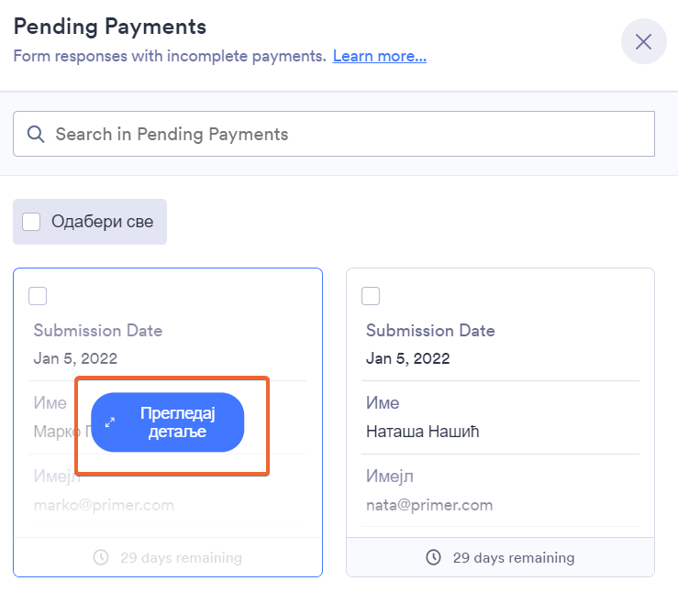Open the Наташа Нашић name entry
Screen dimensions: 678x603
(x=424, y=430)
